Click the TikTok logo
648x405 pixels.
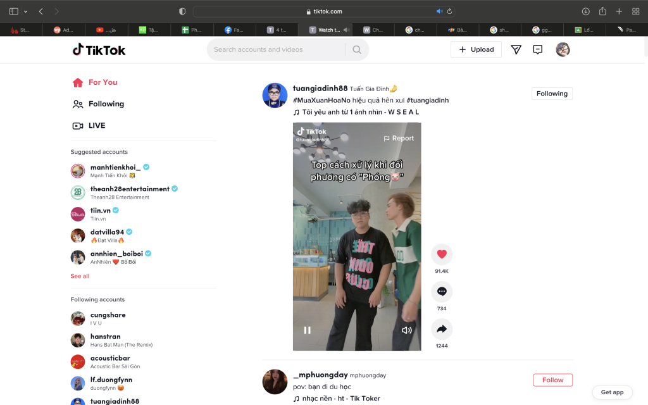(x=99, y=50)
